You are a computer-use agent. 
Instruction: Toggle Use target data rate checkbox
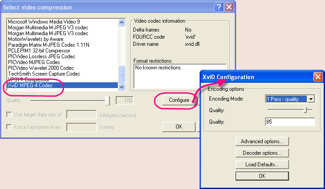(x=9, y=115)
